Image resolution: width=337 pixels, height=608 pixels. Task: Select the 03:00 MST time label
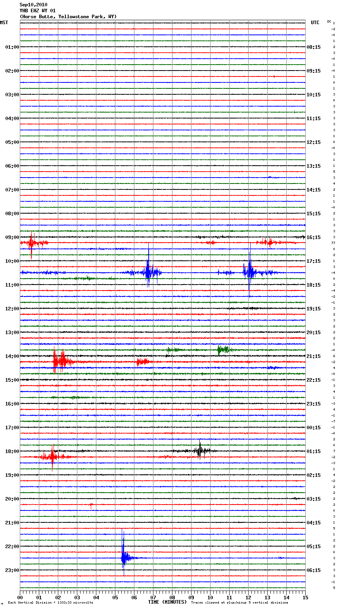pos(12,95)
